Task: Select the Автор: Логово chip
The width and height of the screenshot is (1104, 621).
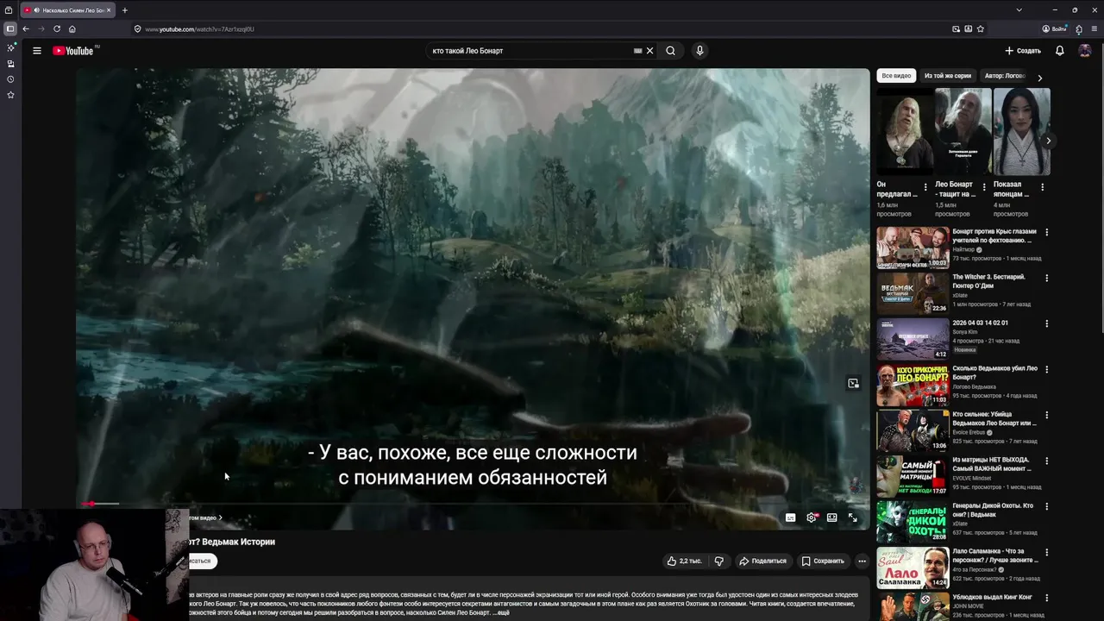Action: pos(1006,76)
